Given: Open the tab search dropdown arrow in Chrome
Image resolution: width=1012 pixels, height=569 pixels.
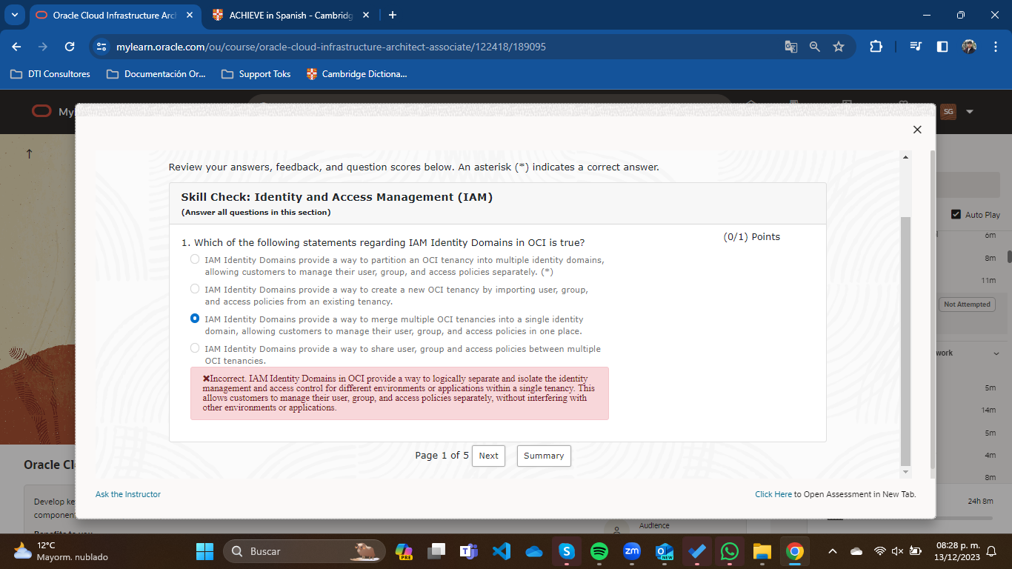Looking at the screenshot, I should pos(15,15).
